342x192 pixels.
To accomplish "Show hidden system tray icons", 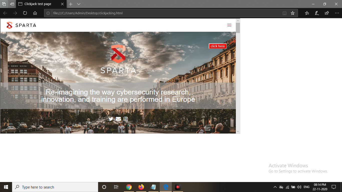I will (275, 187).
